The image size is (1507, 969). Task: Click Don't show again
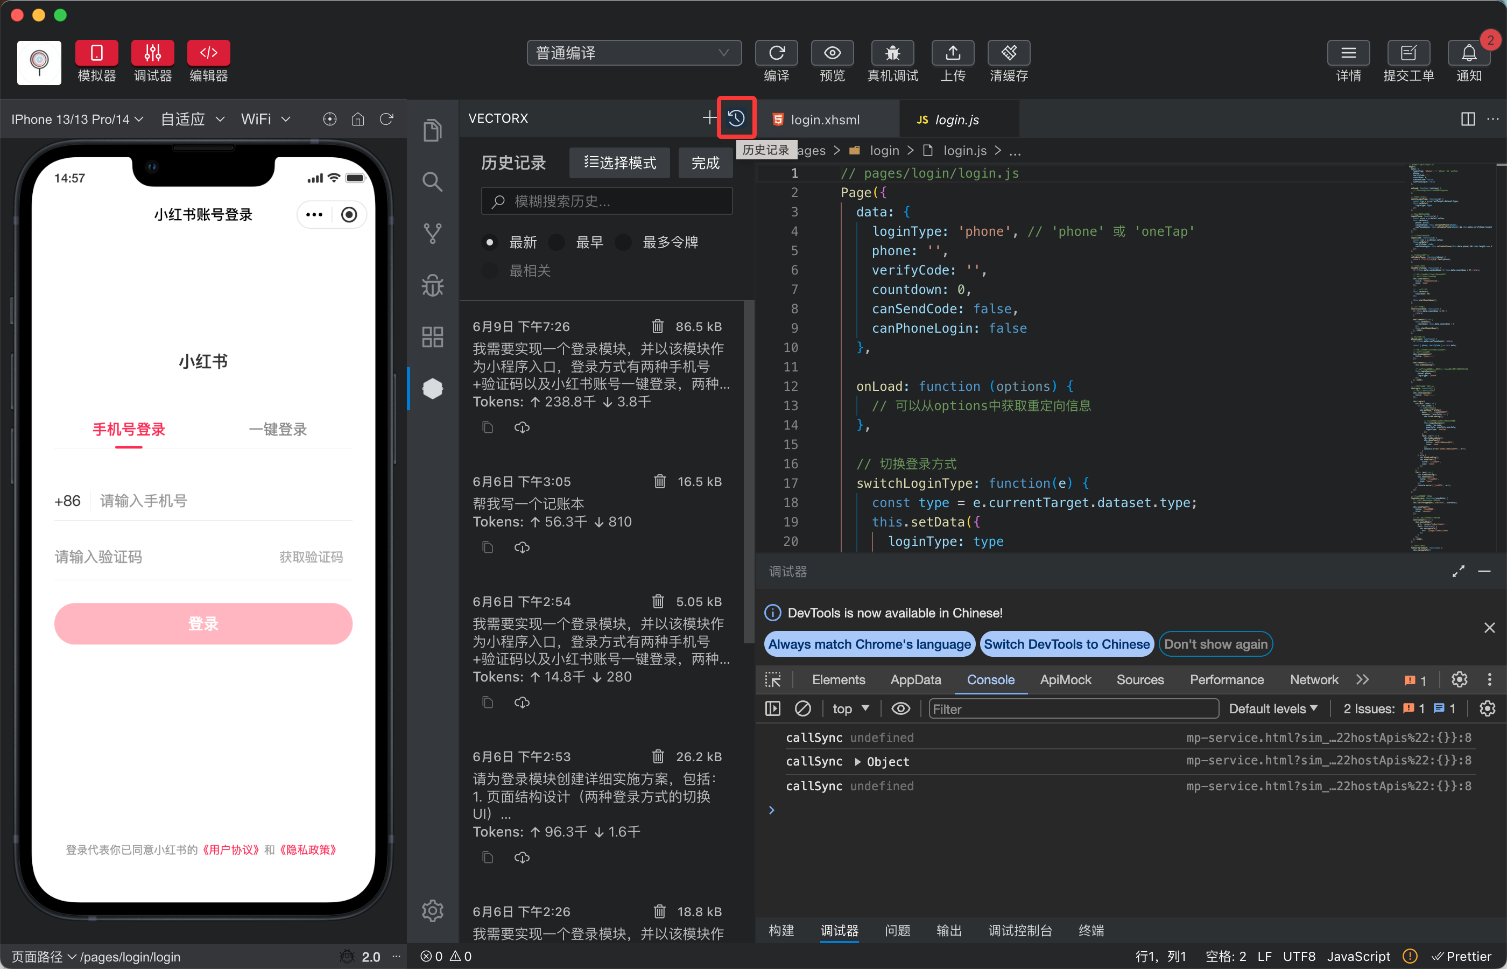tap(1215, 644)
